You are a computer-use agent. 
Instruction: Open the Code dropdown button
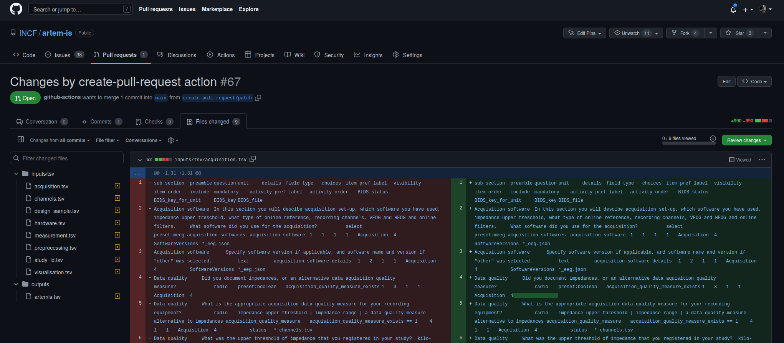click(754, 81)
